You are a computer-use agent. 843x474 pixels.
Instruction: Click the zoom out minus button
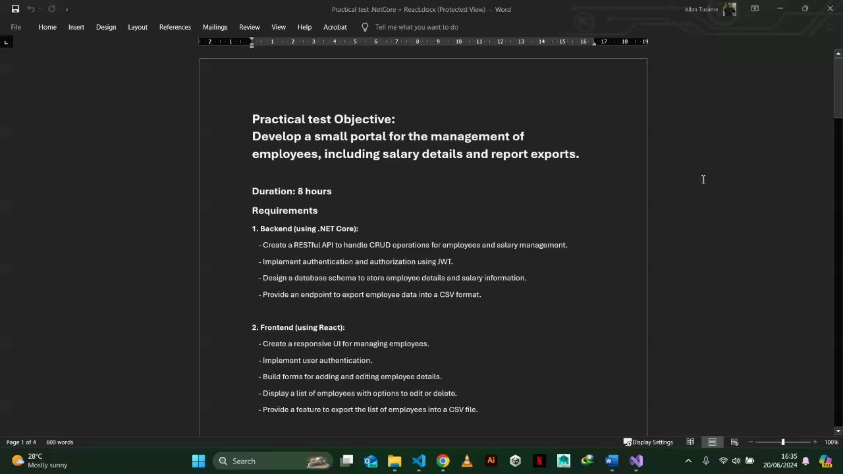pos(750,442)
